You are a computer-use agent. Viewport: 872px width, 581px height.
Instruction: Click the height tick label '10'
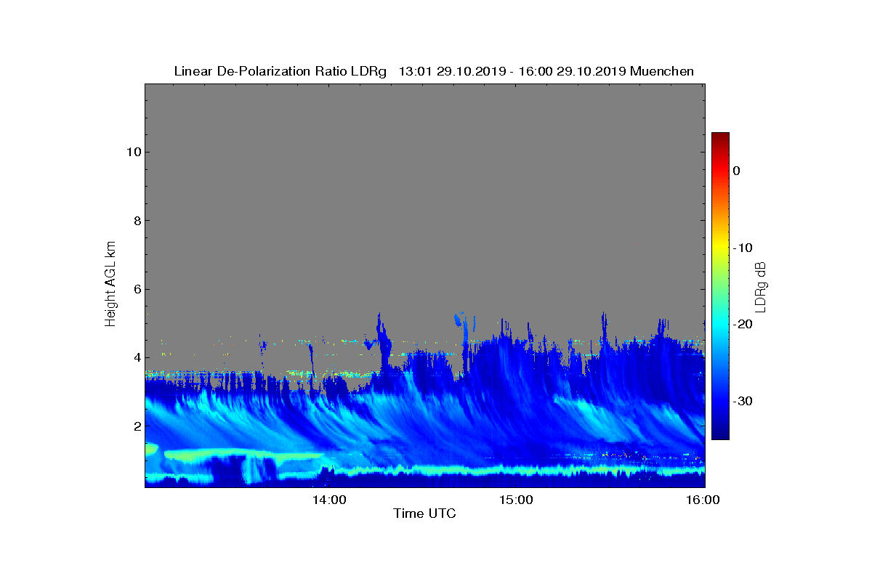132,152
